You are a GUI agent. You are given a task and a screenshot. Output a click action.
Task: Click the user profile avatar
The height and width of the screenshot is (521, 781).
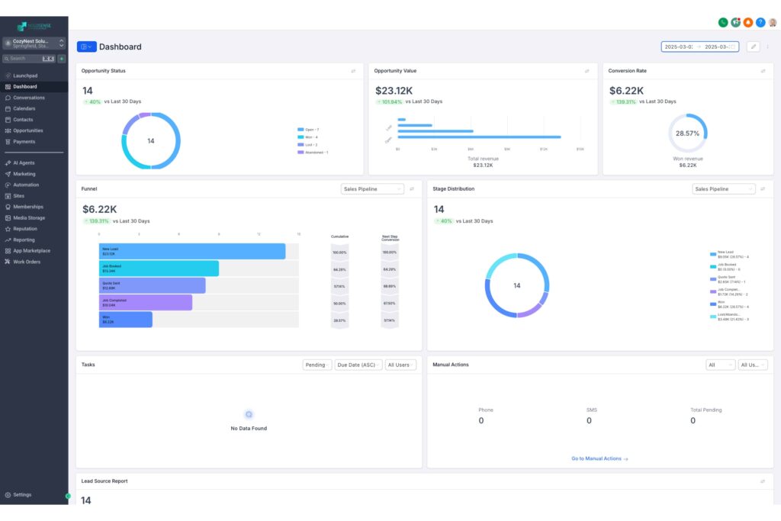tap(772, 22)
